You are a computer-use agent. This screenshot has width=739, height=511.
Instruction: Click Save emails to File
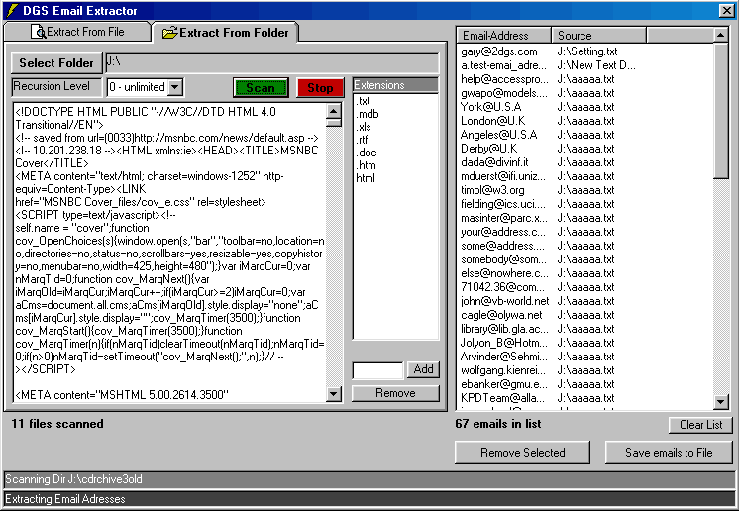[x=669, y=453]
